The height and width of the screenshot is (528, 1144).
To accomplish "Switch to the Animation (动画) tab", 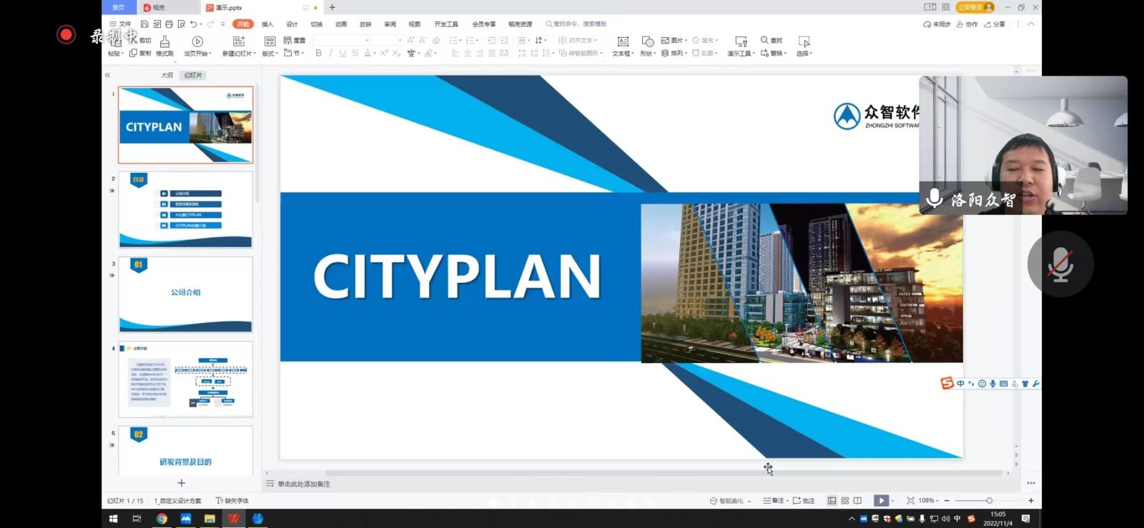I will 341,24.
